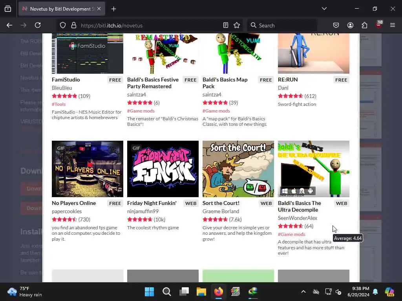Toggle reader view icon

click(226, 25)
